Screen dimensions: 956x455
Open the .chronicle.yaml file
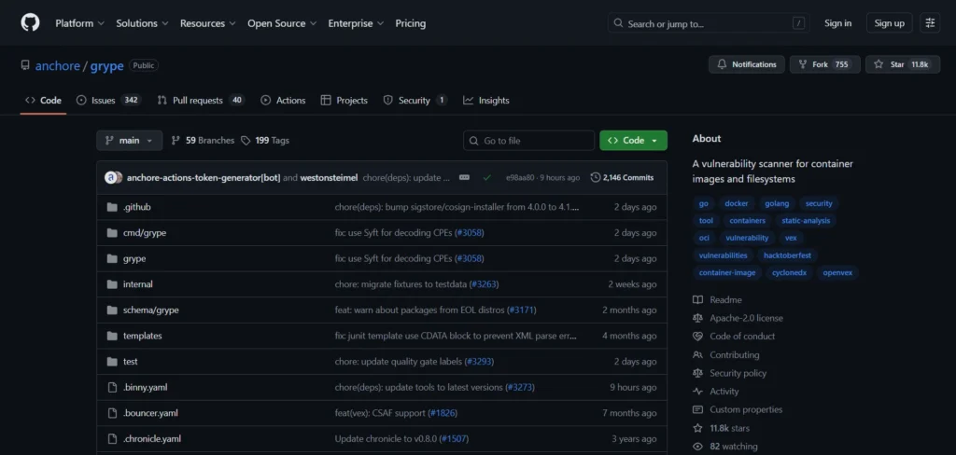pyautogui.click(x=152, y=438)
